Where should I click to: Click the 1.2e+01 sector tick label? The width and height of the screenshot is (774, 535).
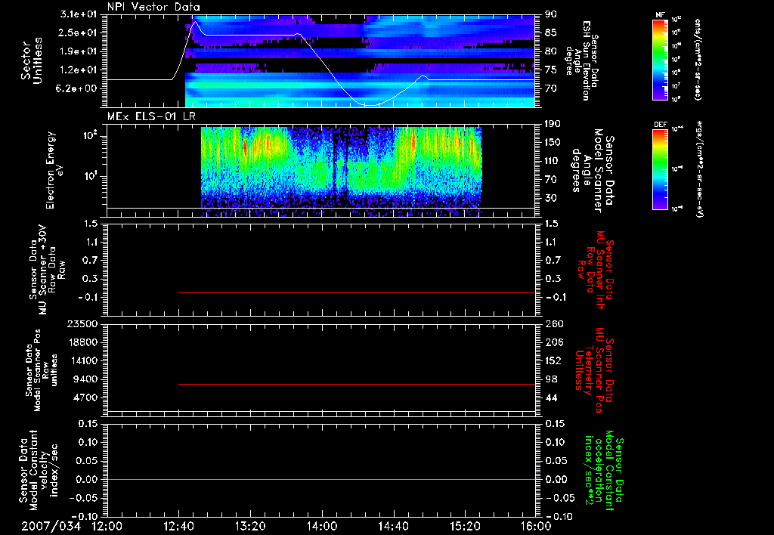tap(79, 70)
